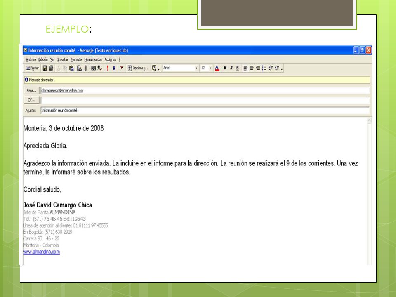Open the Formato menu
Screen dimensions: 396x297
pos(76,59)
